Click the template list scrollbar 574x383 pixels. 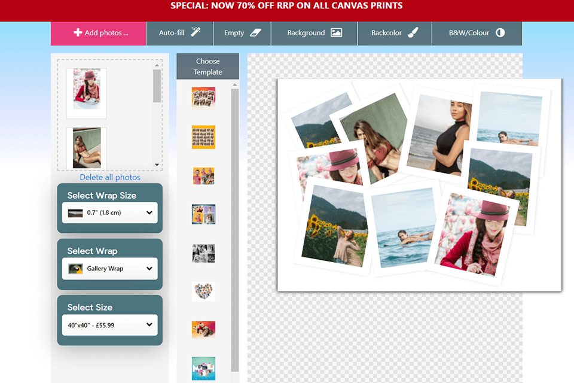[x=234, y=230]
